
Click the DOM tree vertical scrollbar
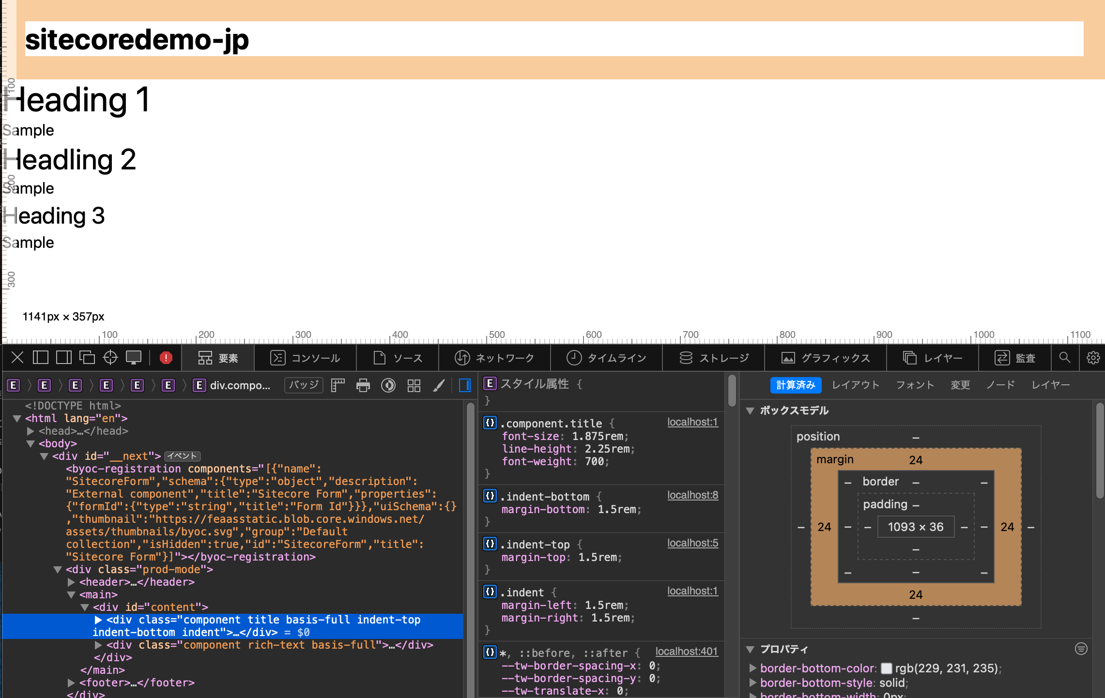[470, 549]
